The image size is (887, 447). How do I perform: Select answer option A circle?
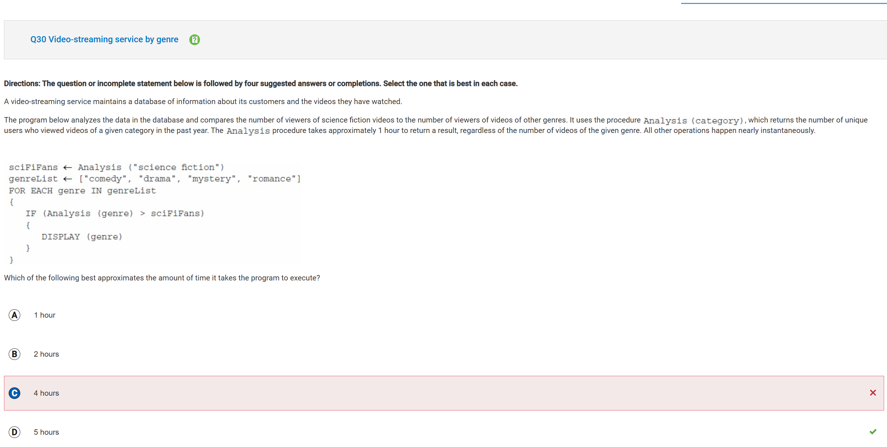pos(14,315)
